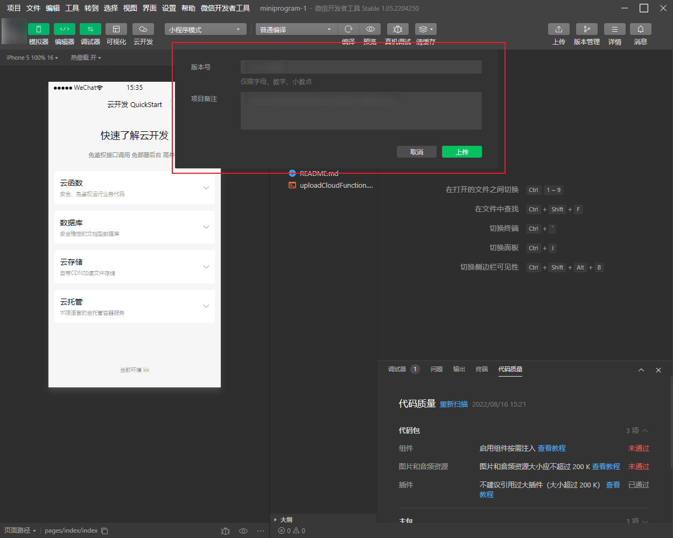Open the 微信开发者工具 menu
Screen dimensions: 673x538
[225, 8]
